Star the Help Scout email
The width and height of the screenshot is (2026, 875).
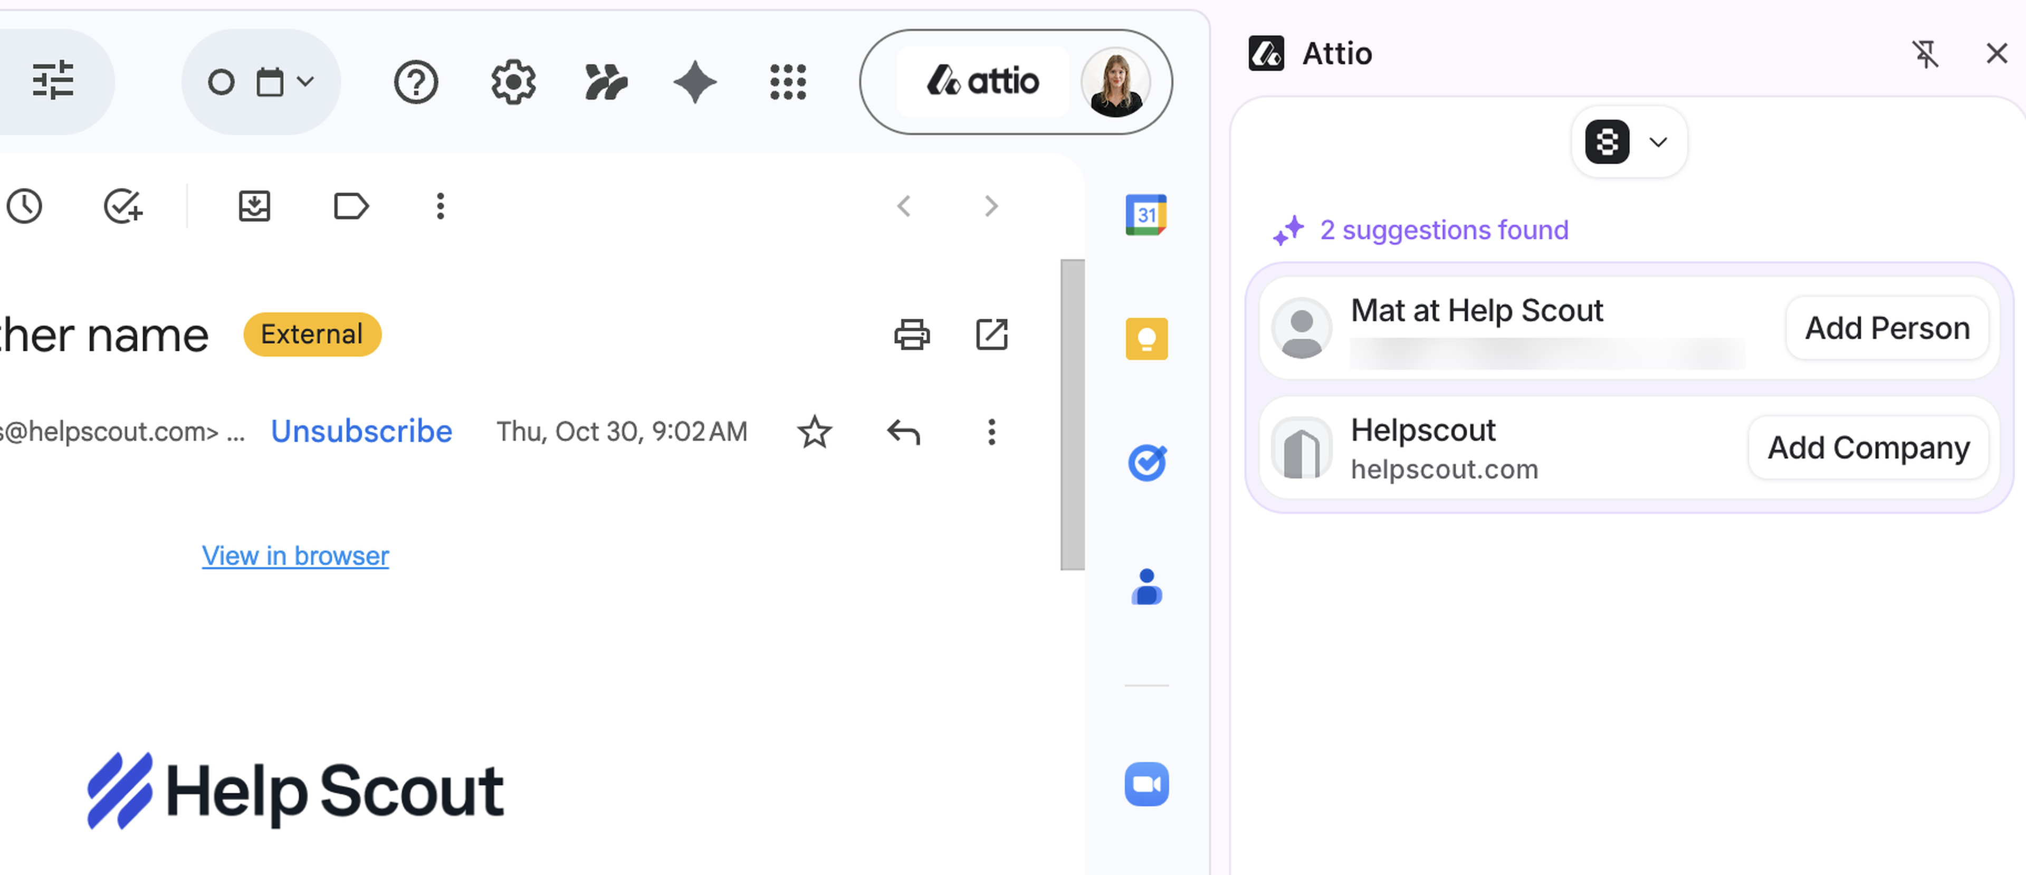point(814,432)
